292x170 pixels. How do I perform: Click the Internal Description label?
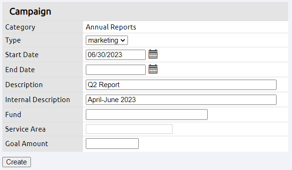tap(37, 100)
